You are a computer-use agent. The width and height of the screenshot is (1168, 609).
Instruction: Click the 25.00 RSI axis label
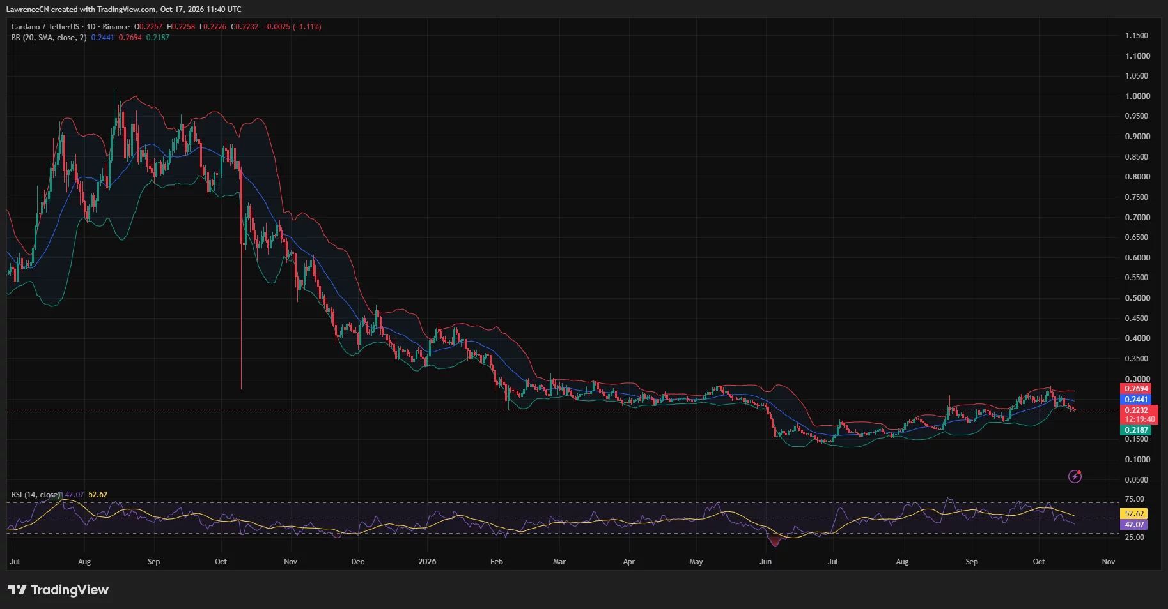pos(1135,538)
